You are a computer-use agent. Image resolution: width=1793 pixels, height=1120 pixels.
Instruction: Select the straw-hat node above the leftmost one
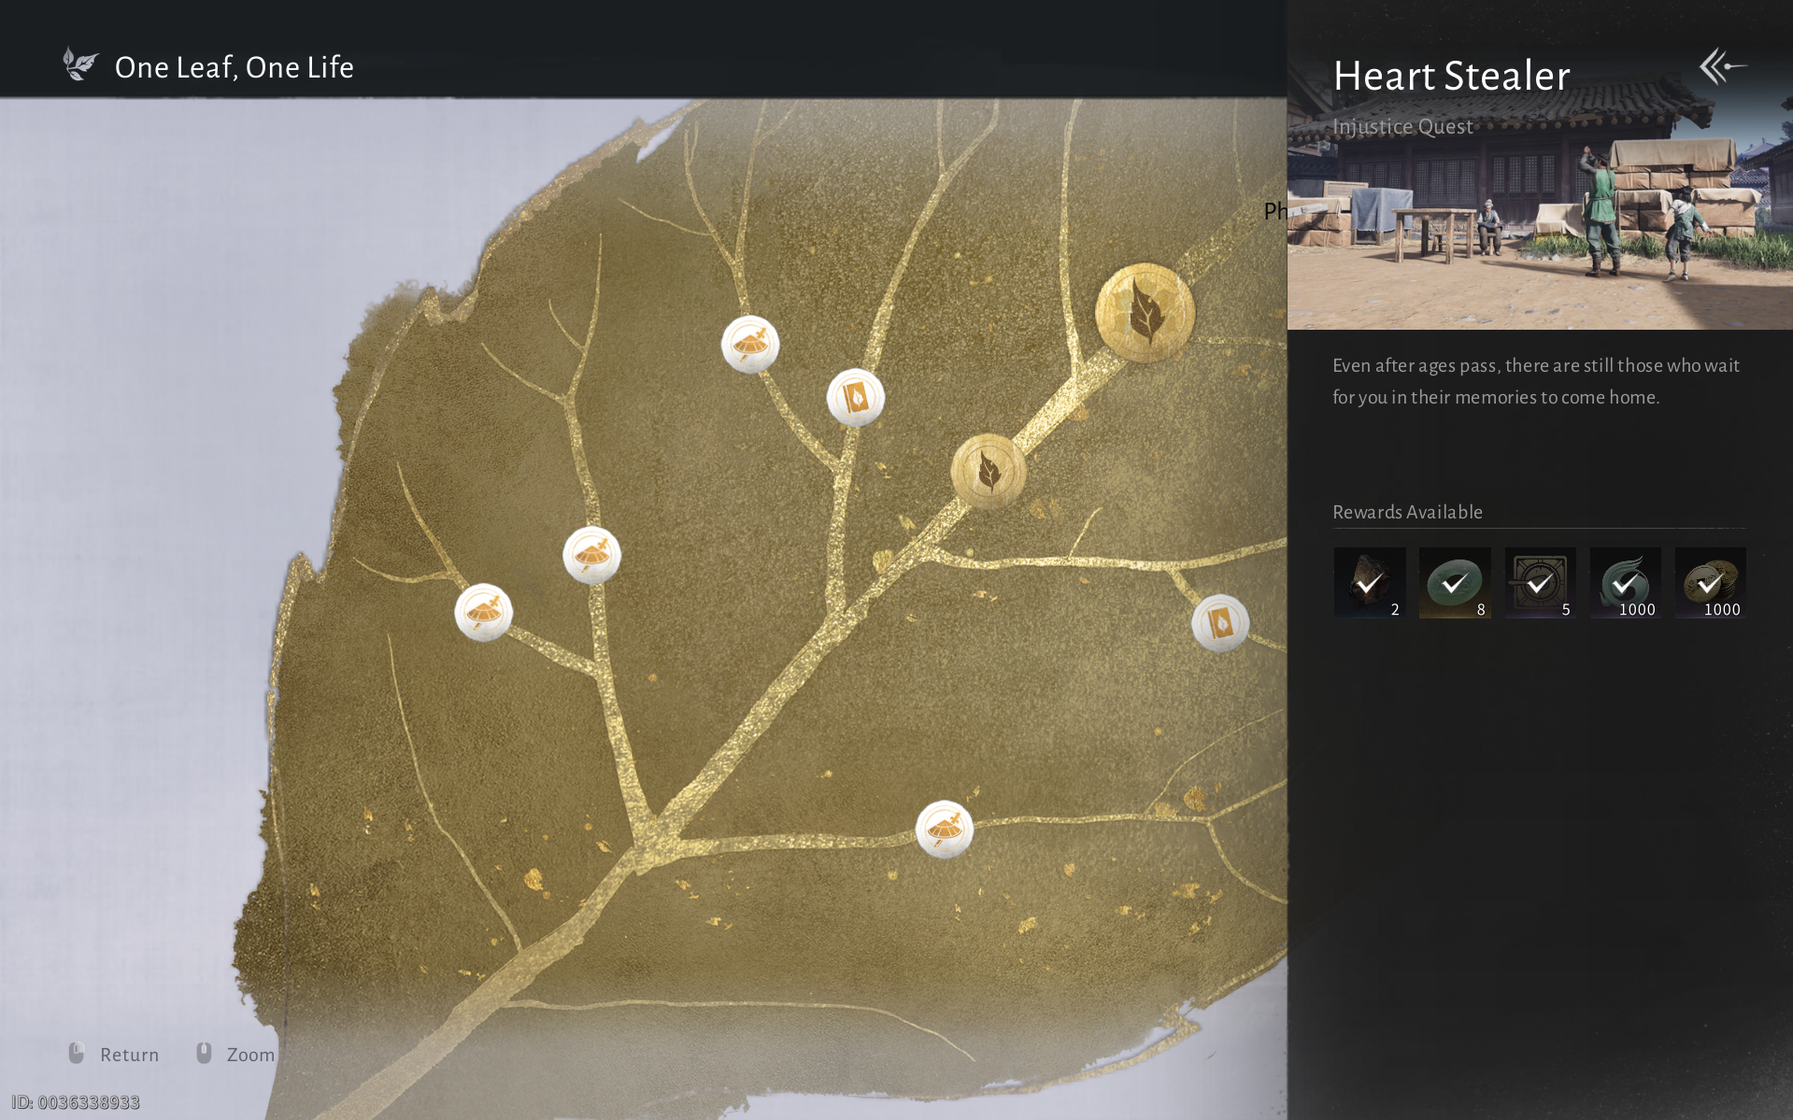coord(591,556)
